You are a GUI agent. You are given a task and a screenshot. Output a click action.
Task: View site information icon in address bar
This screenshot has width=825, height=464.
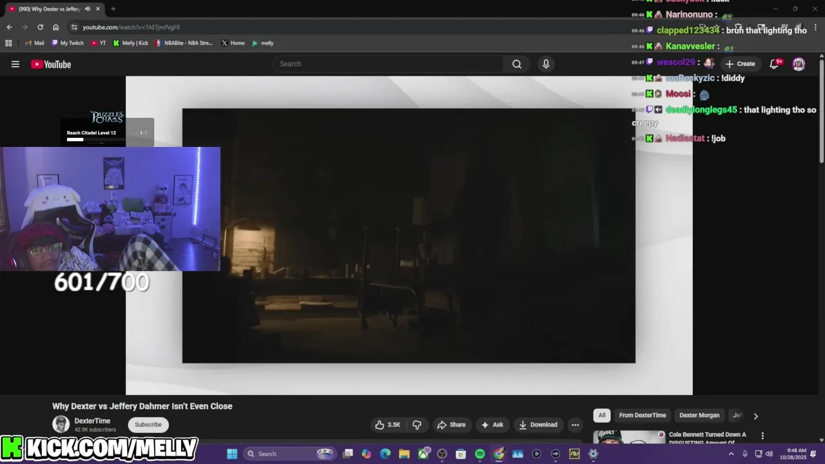point(74,27)
